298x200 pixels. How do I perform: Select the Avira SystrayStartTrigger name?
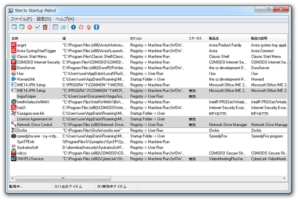pyautogui.click(x=36, y=51)
